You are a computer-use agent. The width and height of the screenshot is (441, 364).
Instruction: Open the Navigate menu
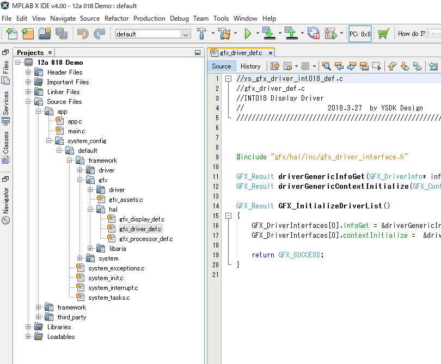coord(63,18)
